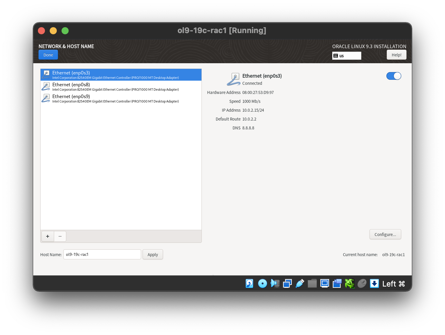The image size is (445, 335).
Task: Click the IP address value 10.0.2.15/24
Action: tap(253, 110)
